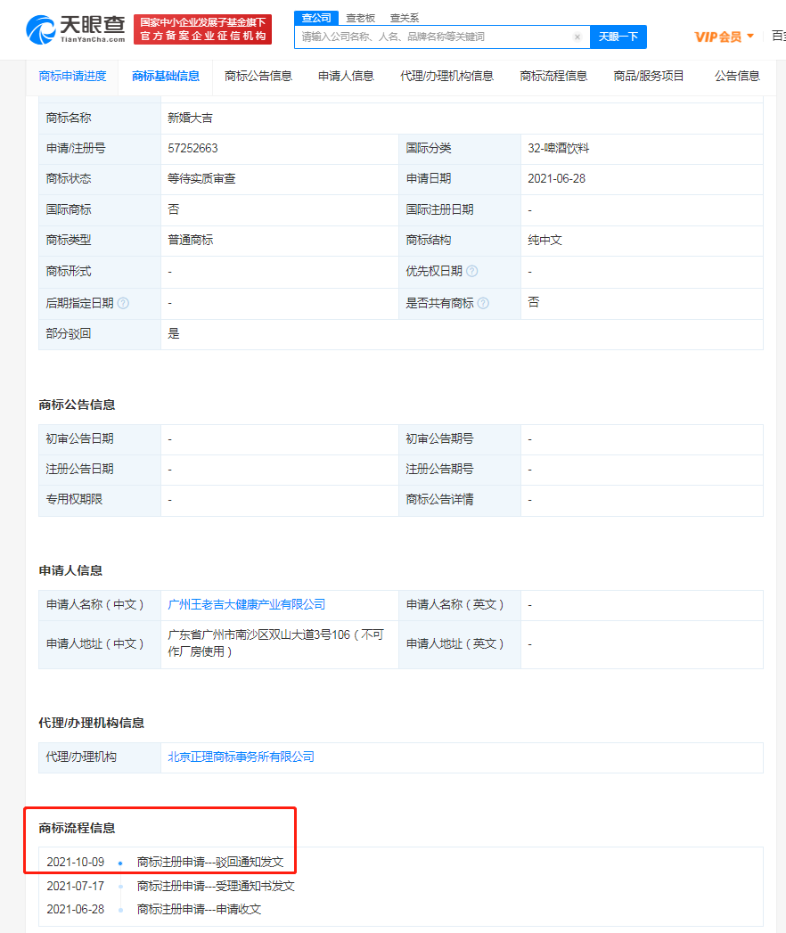The image size is (786, 933).
Task: Open 北京正理商标事务所有限公司 agency link
Action: tap(241, 757)
